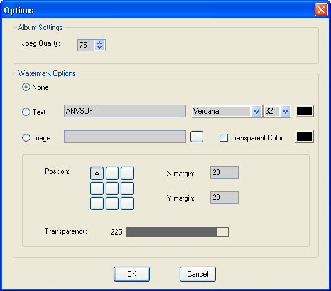Increase Jpeg Quality with up arrow
Viewport: 331px width, 291px height.
(100, 43)
